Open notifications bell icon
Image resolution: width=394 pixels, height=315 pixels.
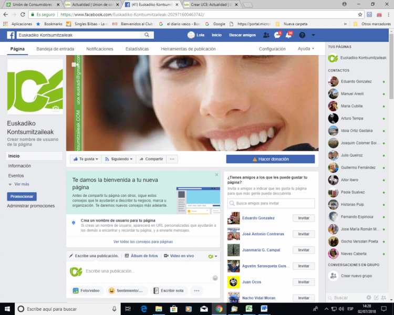pyautogui.click(x=288, y=35)
